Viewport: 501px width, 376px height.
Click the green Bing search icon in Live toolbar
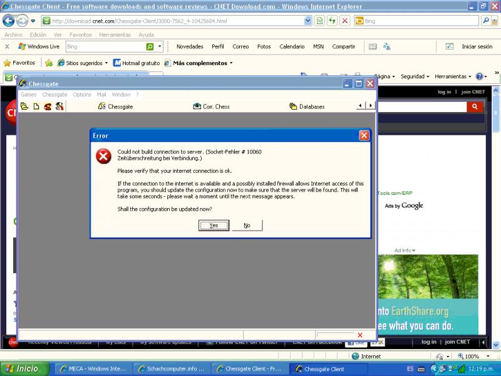[x=150, y=46]
